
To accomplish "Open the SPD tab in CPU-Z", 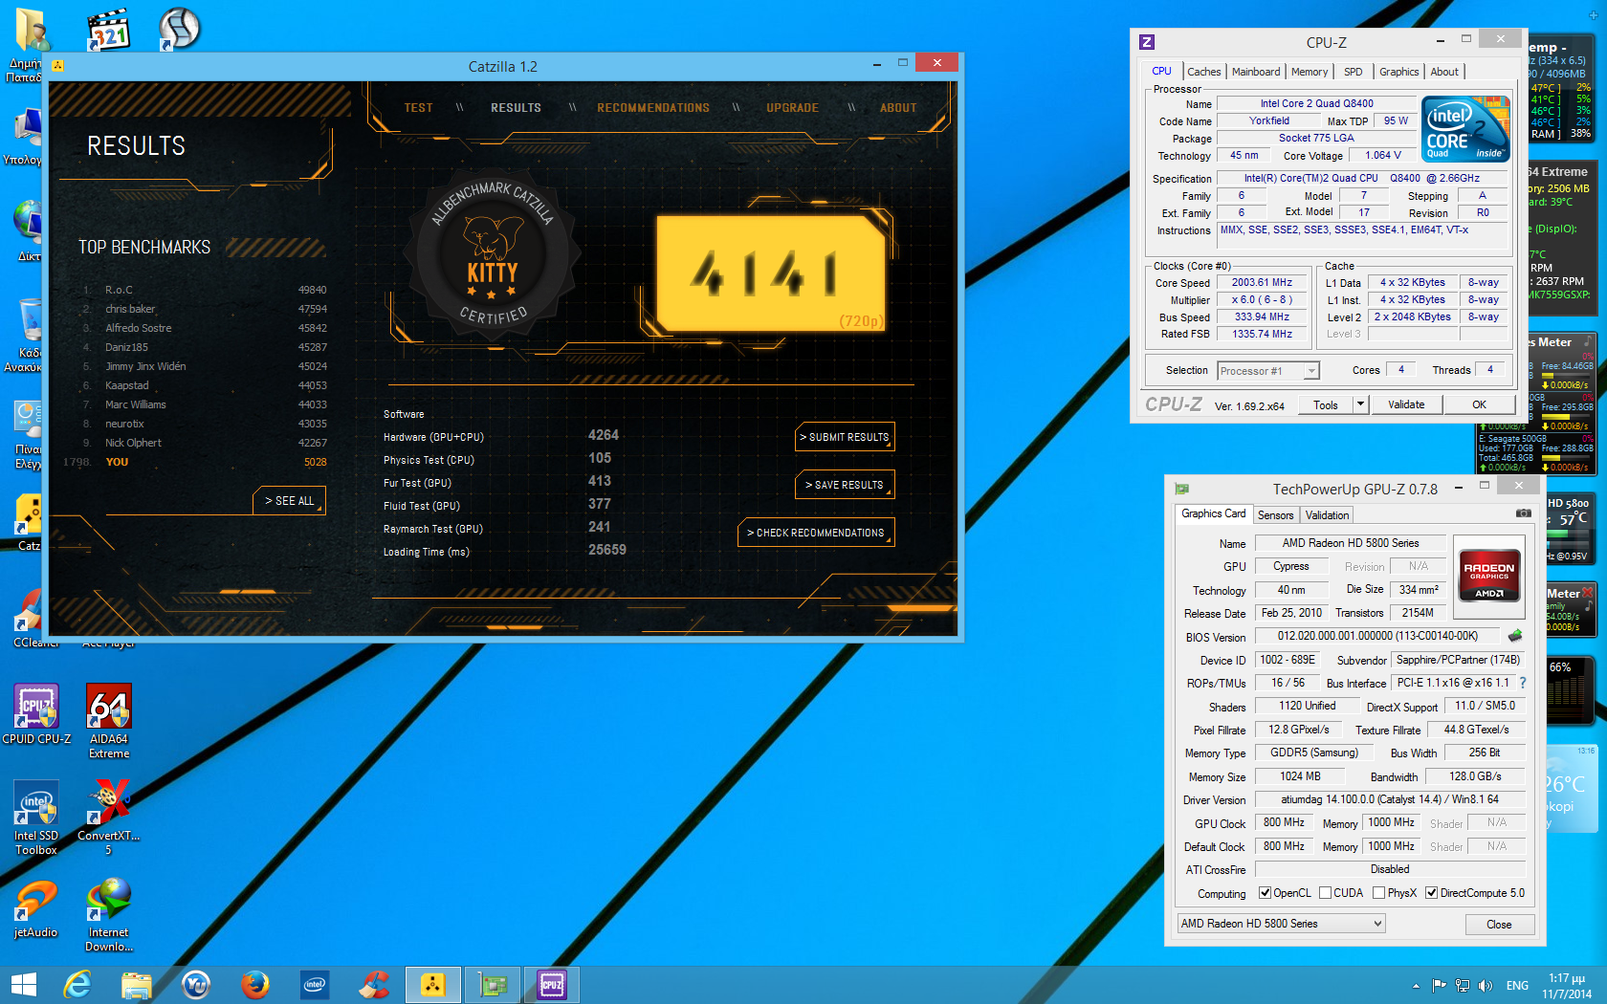I will pyautogui.click(x=1353, y=72).
